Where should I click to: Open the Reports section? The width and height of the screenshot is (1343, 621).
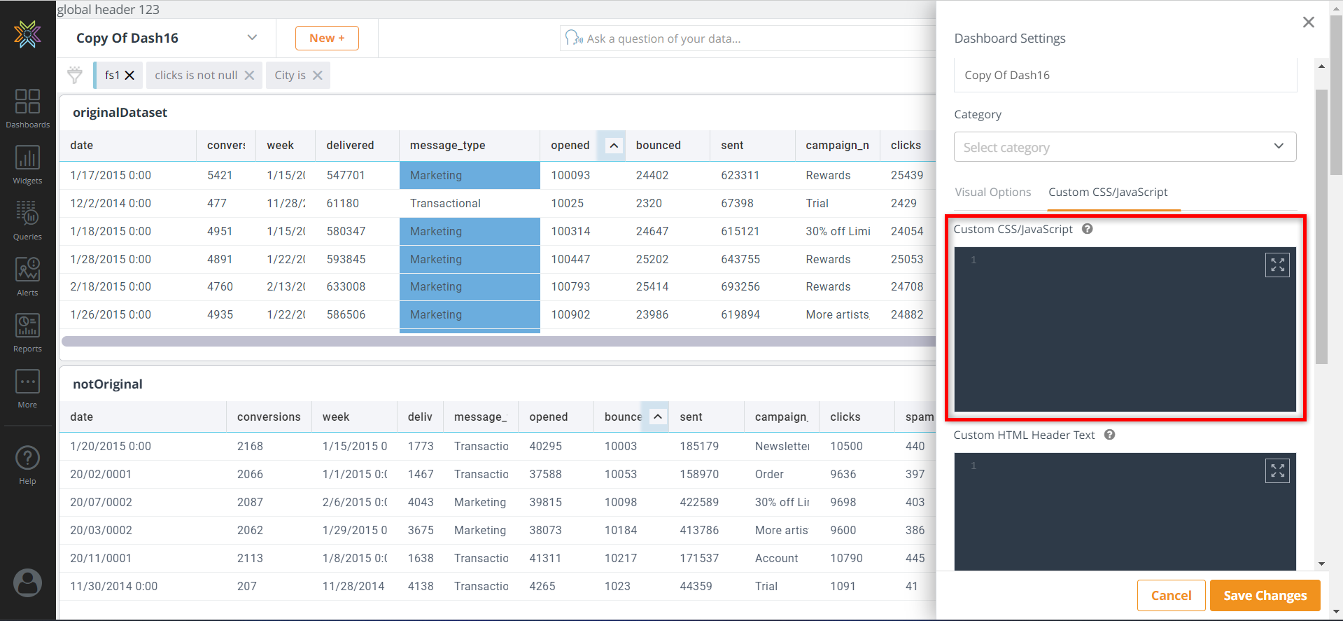click(27, 332)
